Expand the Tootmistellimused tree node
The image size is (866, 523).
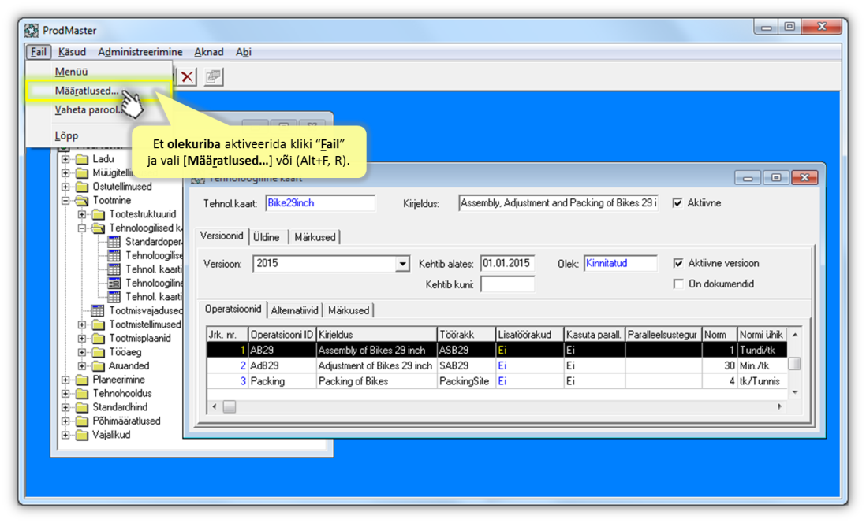coord(82,325)
